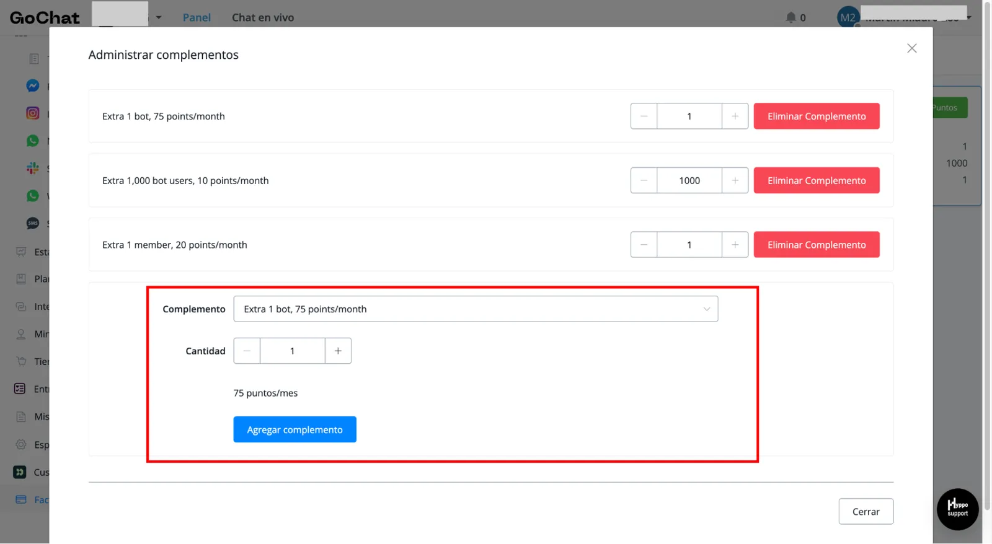Click the Instagram sidebar icon
Viewport: 992px width, 544px height.
(x=33, y=113)
